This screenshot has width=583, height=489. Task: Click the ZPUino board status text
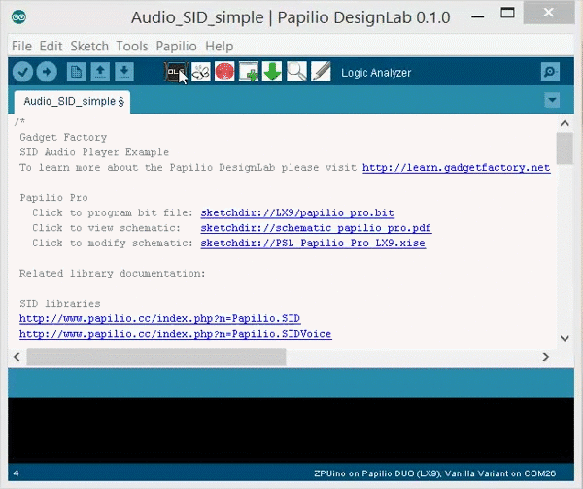coord(434,473)
